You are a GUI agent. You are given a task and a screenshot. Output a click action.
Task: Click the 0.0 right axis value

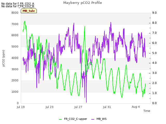tap(154, 103)
